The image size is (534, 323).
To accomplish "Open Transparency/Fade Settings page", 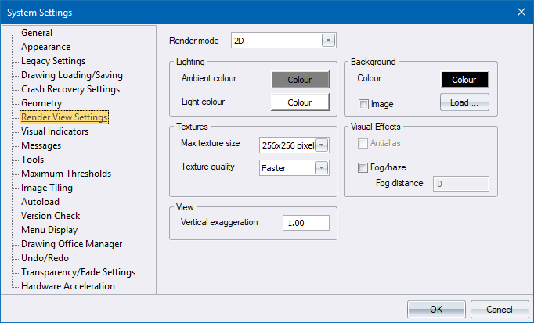I will (x=78, y=272).
